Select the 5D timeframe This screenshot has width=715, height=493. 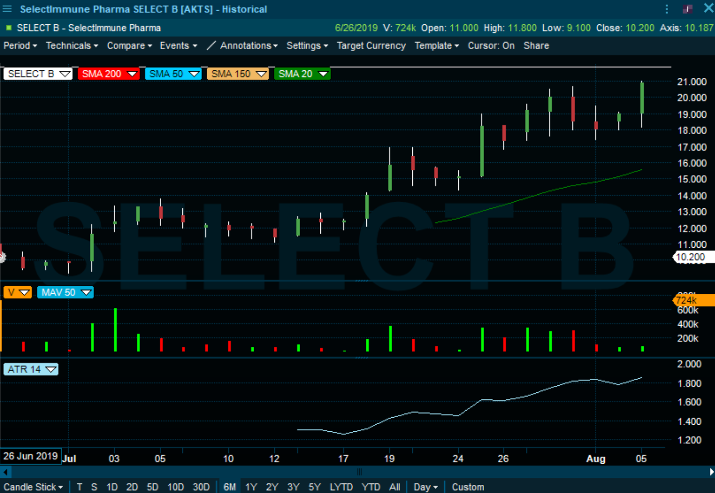(x=153, y=487)
